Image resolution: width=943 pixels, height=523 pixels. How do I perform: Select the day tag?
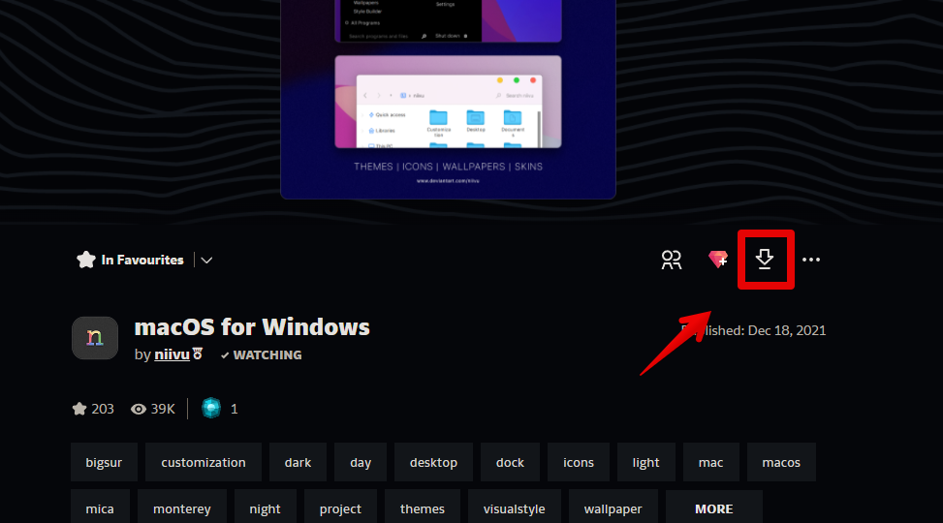(x=361, y=462)
